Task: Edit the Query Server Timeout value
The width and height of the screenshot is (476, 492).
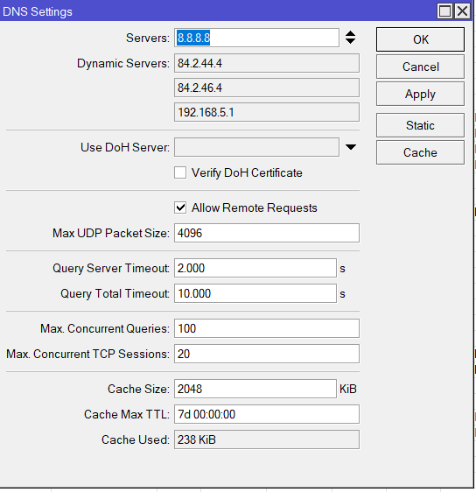Action: (255, 268)
